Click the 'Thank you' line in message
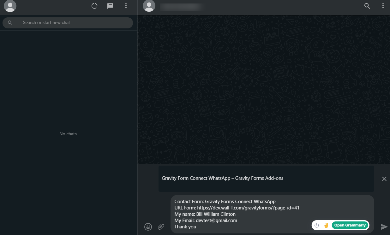 point(185,227)
